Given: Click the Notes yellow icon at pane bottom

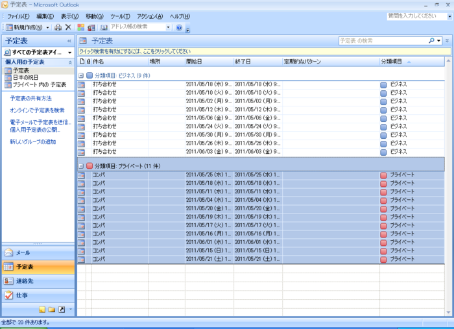Looking at the screenshot, I should (42, 310).
